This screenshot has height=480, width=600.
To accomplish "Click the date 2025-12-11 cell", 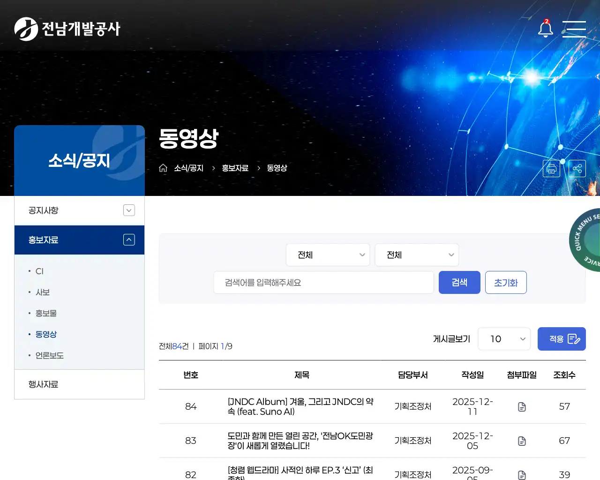I will [x=472, y=406].
